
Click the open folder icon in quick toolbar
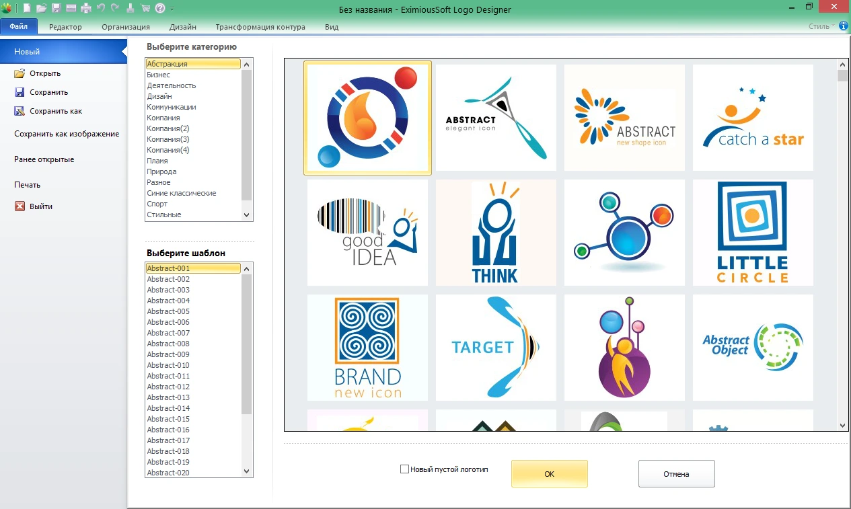click(x=42, y=8)
